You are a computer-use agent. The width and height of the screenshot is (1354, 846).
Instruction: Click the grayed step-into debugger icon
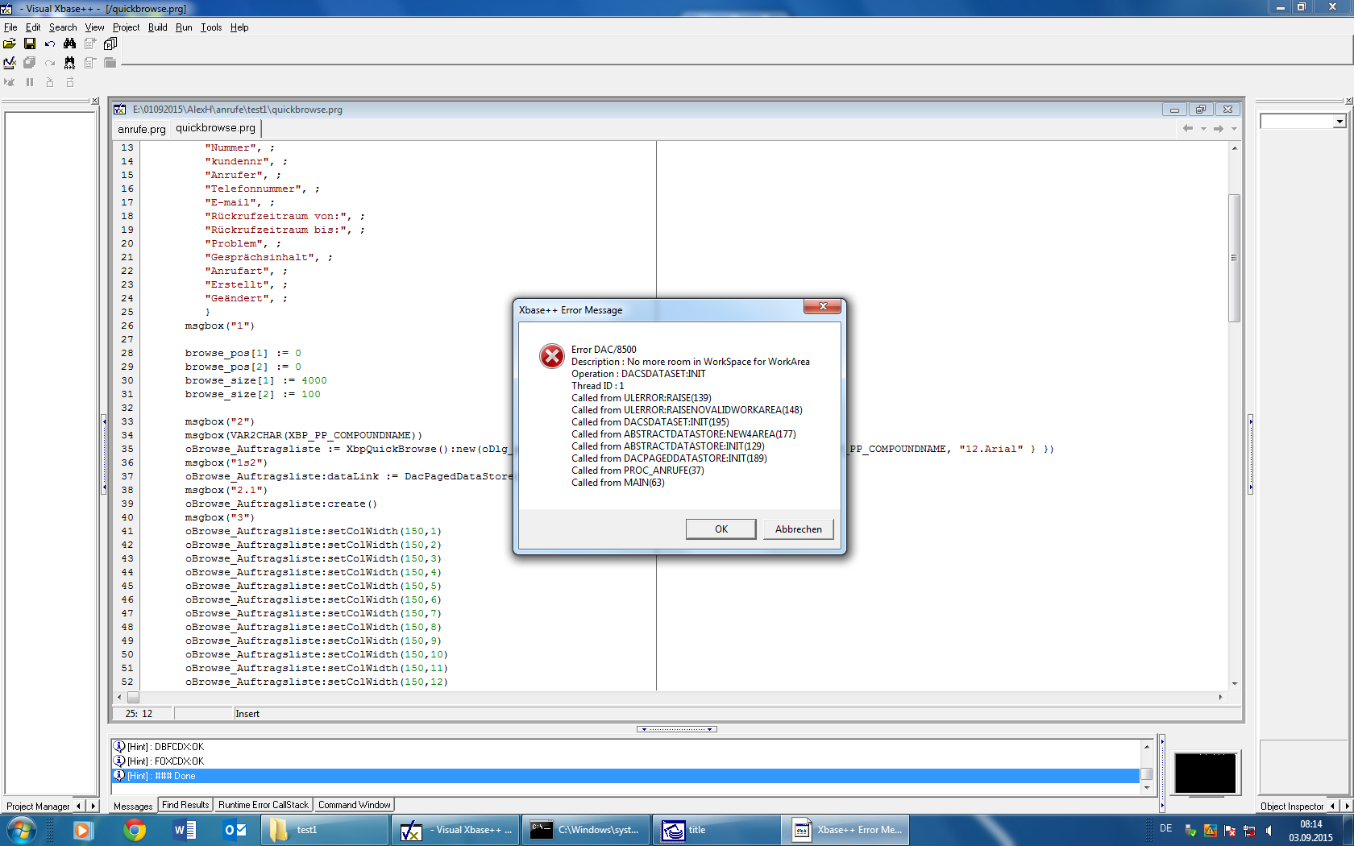50,81
